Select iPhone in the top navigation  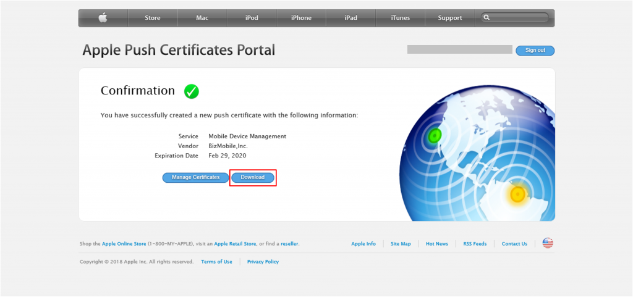point(301,18)
